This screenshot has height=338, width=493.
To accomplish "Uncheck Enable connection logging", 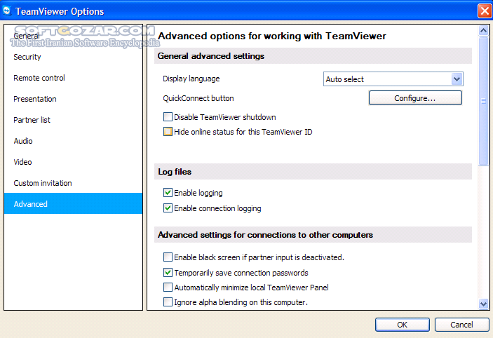I will (168, 208).
